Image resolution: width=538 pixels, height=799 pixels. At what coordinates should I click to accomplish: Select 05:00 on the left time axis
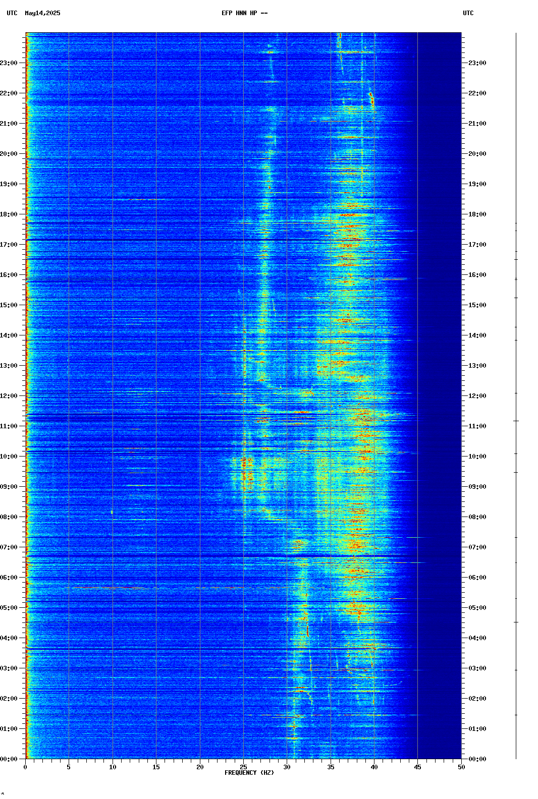9,608
